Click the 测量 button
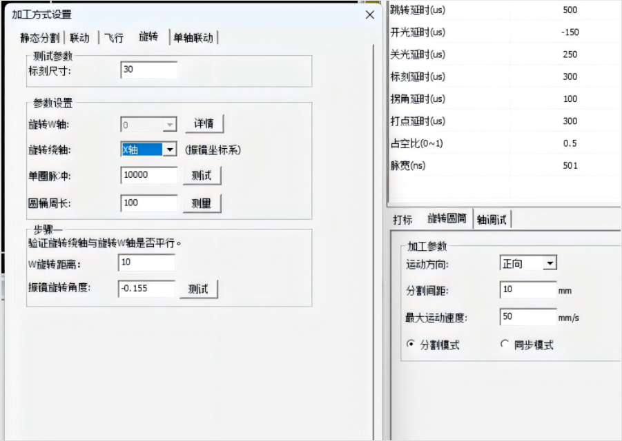The image size is (622, 441). pos(202,203)
